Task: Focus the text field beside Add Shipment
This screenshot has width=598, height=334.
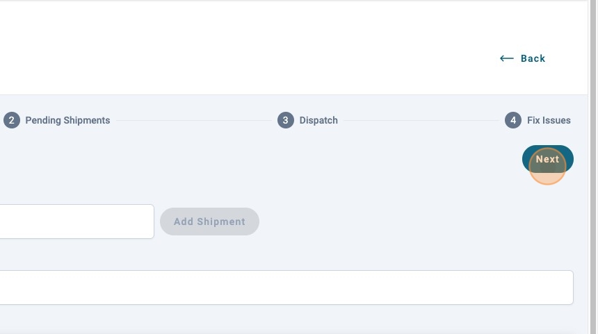Action: tap(76, 222)
